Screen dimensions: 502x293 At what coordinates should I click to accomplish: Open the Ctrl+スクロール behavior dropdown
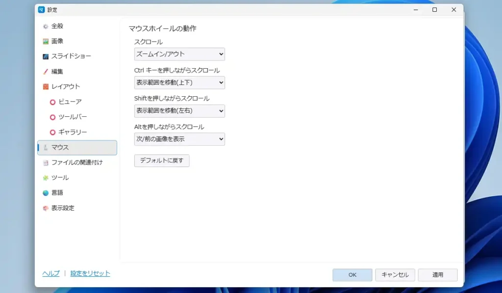[179, 82]
